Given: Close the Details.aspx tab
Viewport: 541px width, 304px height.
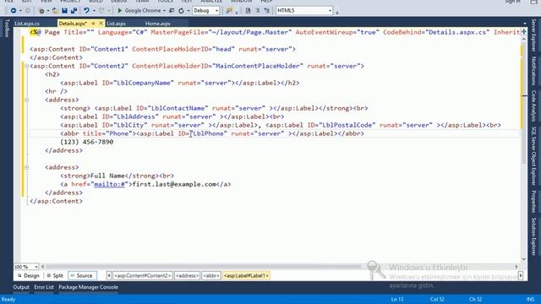Looking at the screenshot, I should [x=101, y=24].
